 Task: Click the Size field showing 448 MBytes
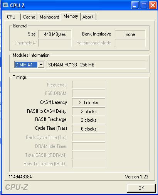coord(55,34)
